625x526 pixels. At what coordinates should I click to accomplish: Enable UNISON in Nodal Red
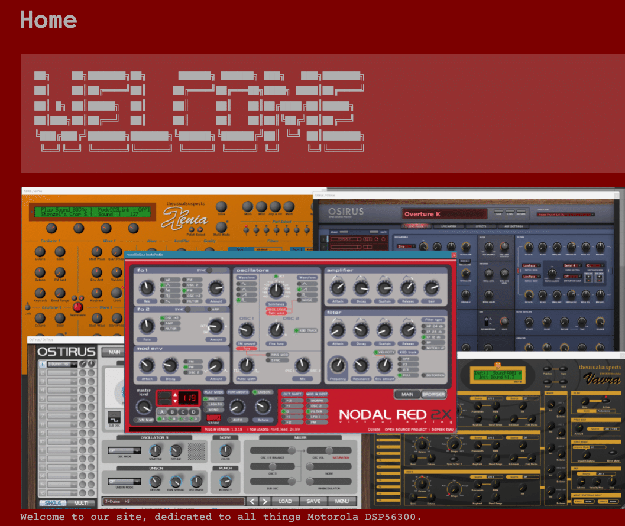coord(262,392)
